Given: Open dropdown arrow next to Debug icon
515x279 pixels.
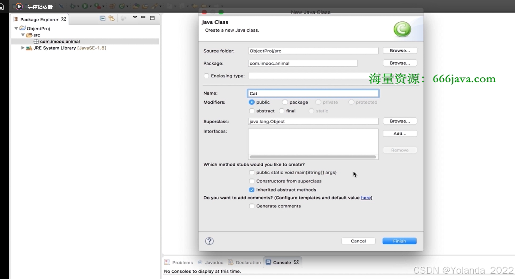Looking at the screenshot, I should [x=78, y=6].
